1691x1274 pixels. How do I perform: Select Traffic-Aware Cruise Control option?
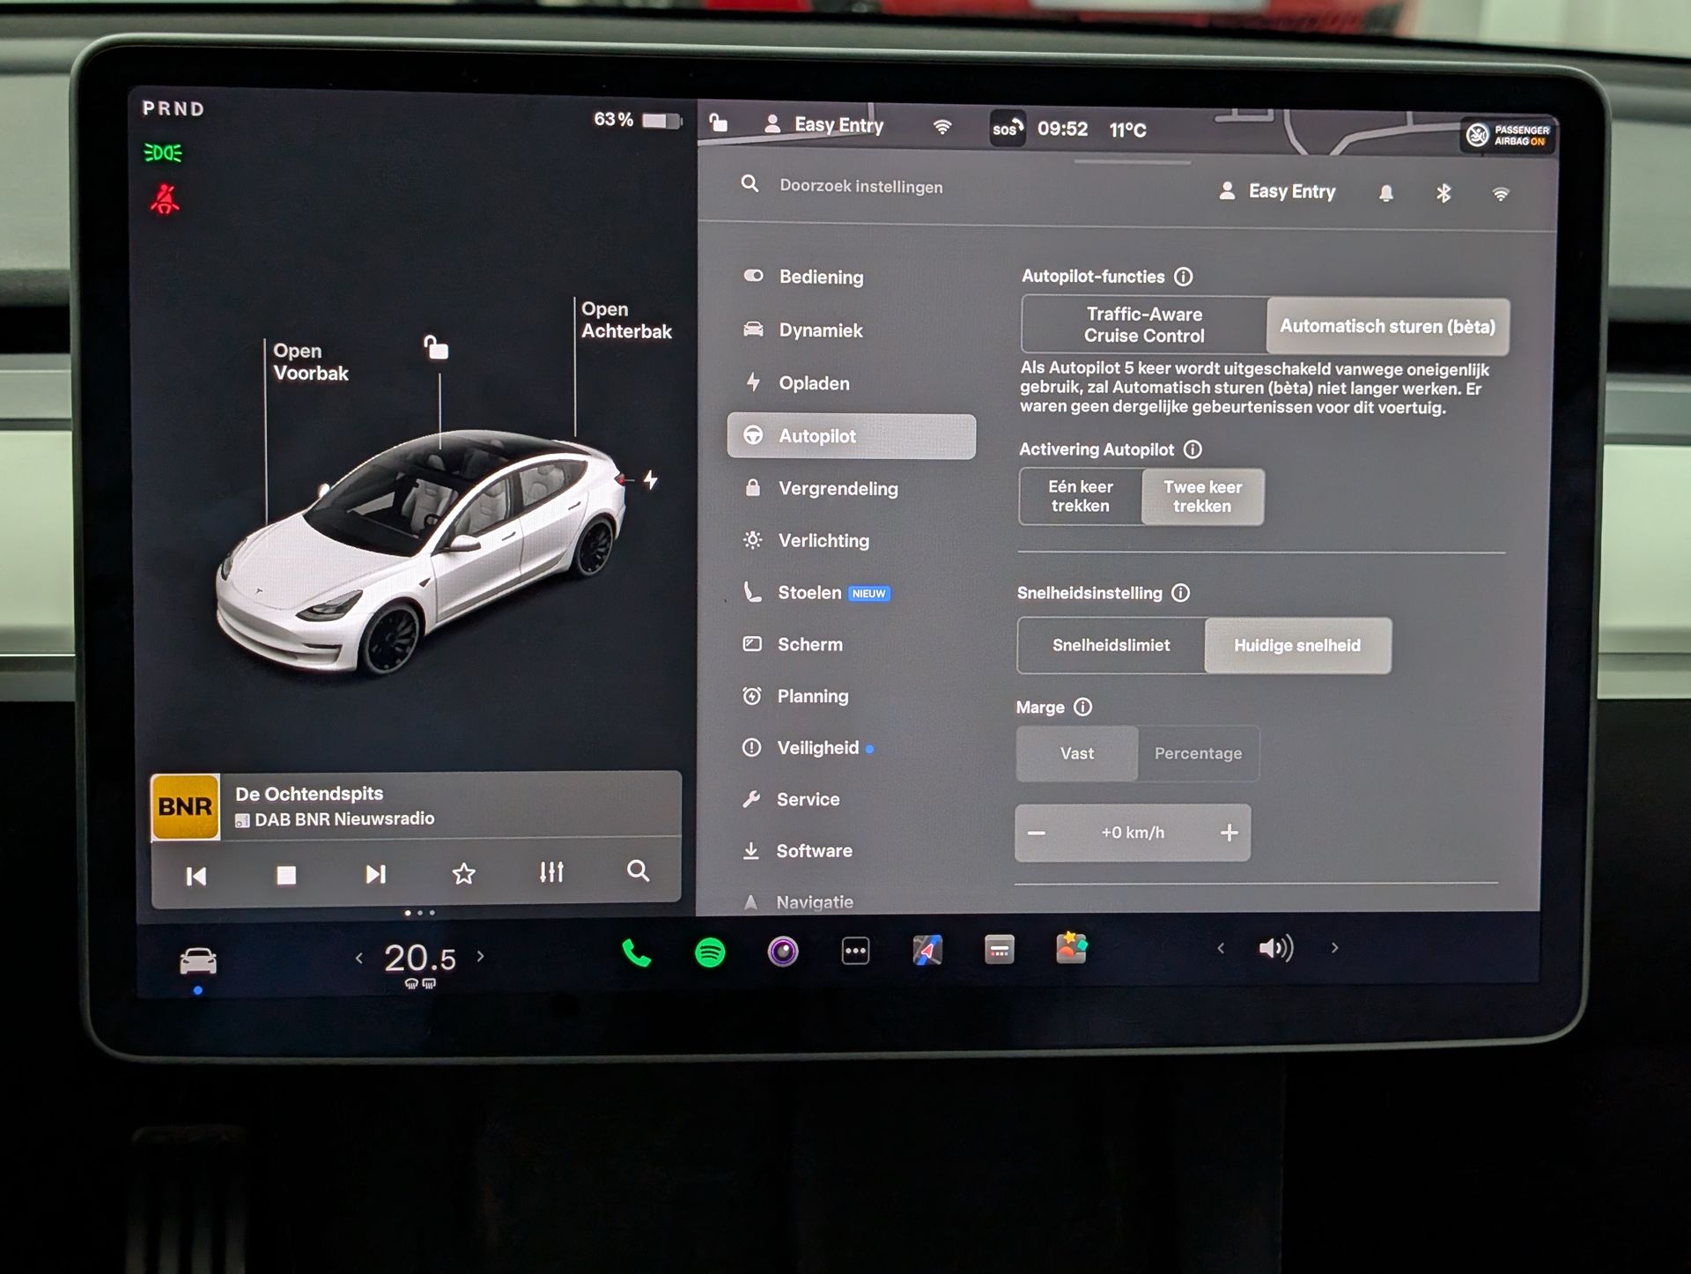tap(1143, 325)
